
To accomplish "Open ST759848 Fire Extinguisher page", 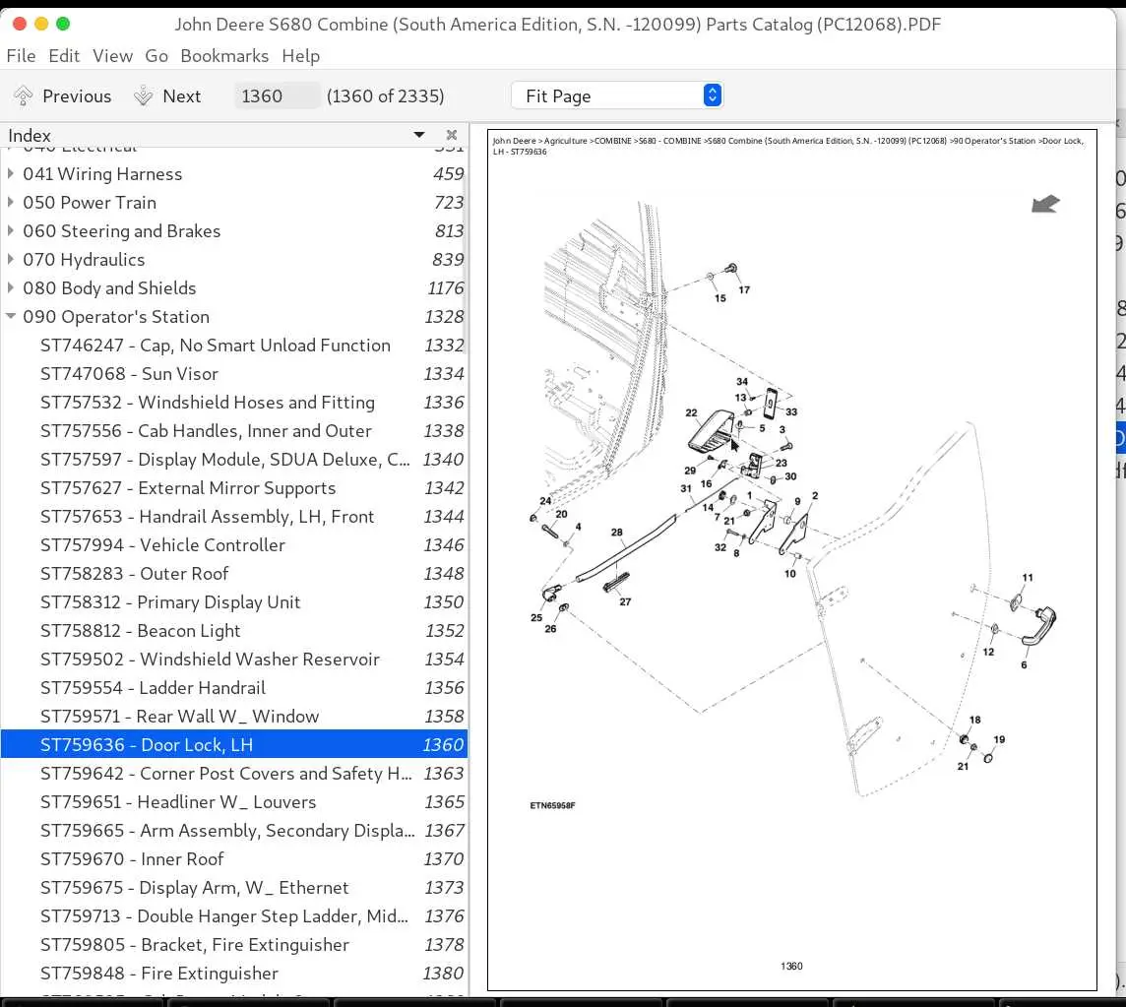I will pyautogui.click(x=234, y=974).
